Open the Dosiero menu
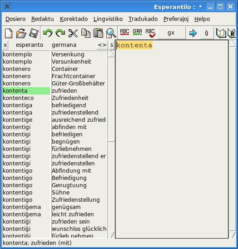 pos(15,19)
